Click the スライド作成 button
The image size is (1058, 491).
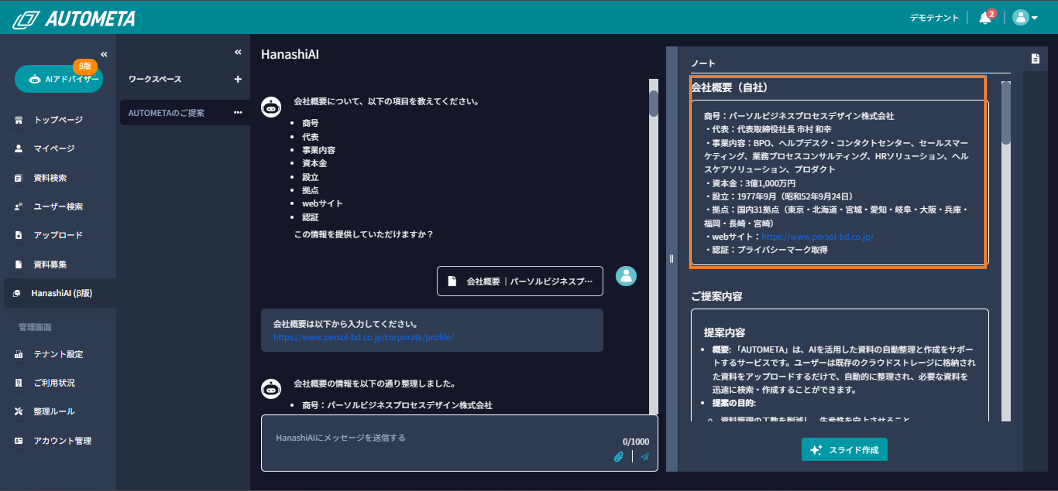844,450
